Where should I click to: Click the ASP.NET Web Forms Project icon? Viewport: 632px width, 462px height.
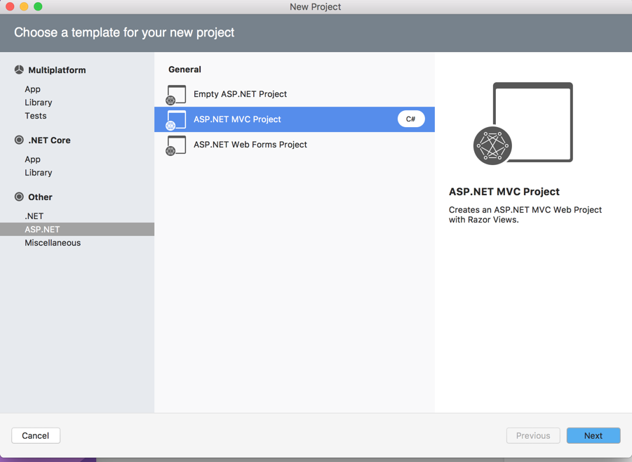point(176,145)
